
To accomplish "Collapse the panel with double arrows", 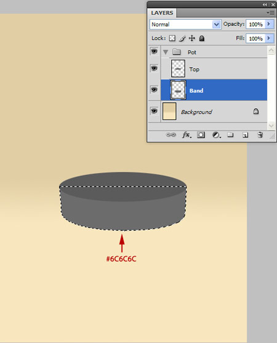I will pos(265,4).
